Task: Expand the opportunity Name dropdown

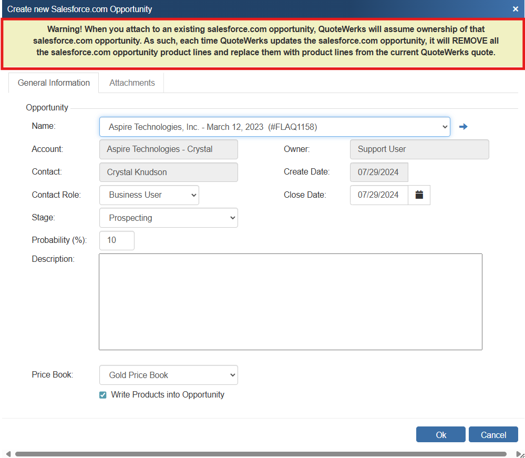Action: click(x=274, y=127)
